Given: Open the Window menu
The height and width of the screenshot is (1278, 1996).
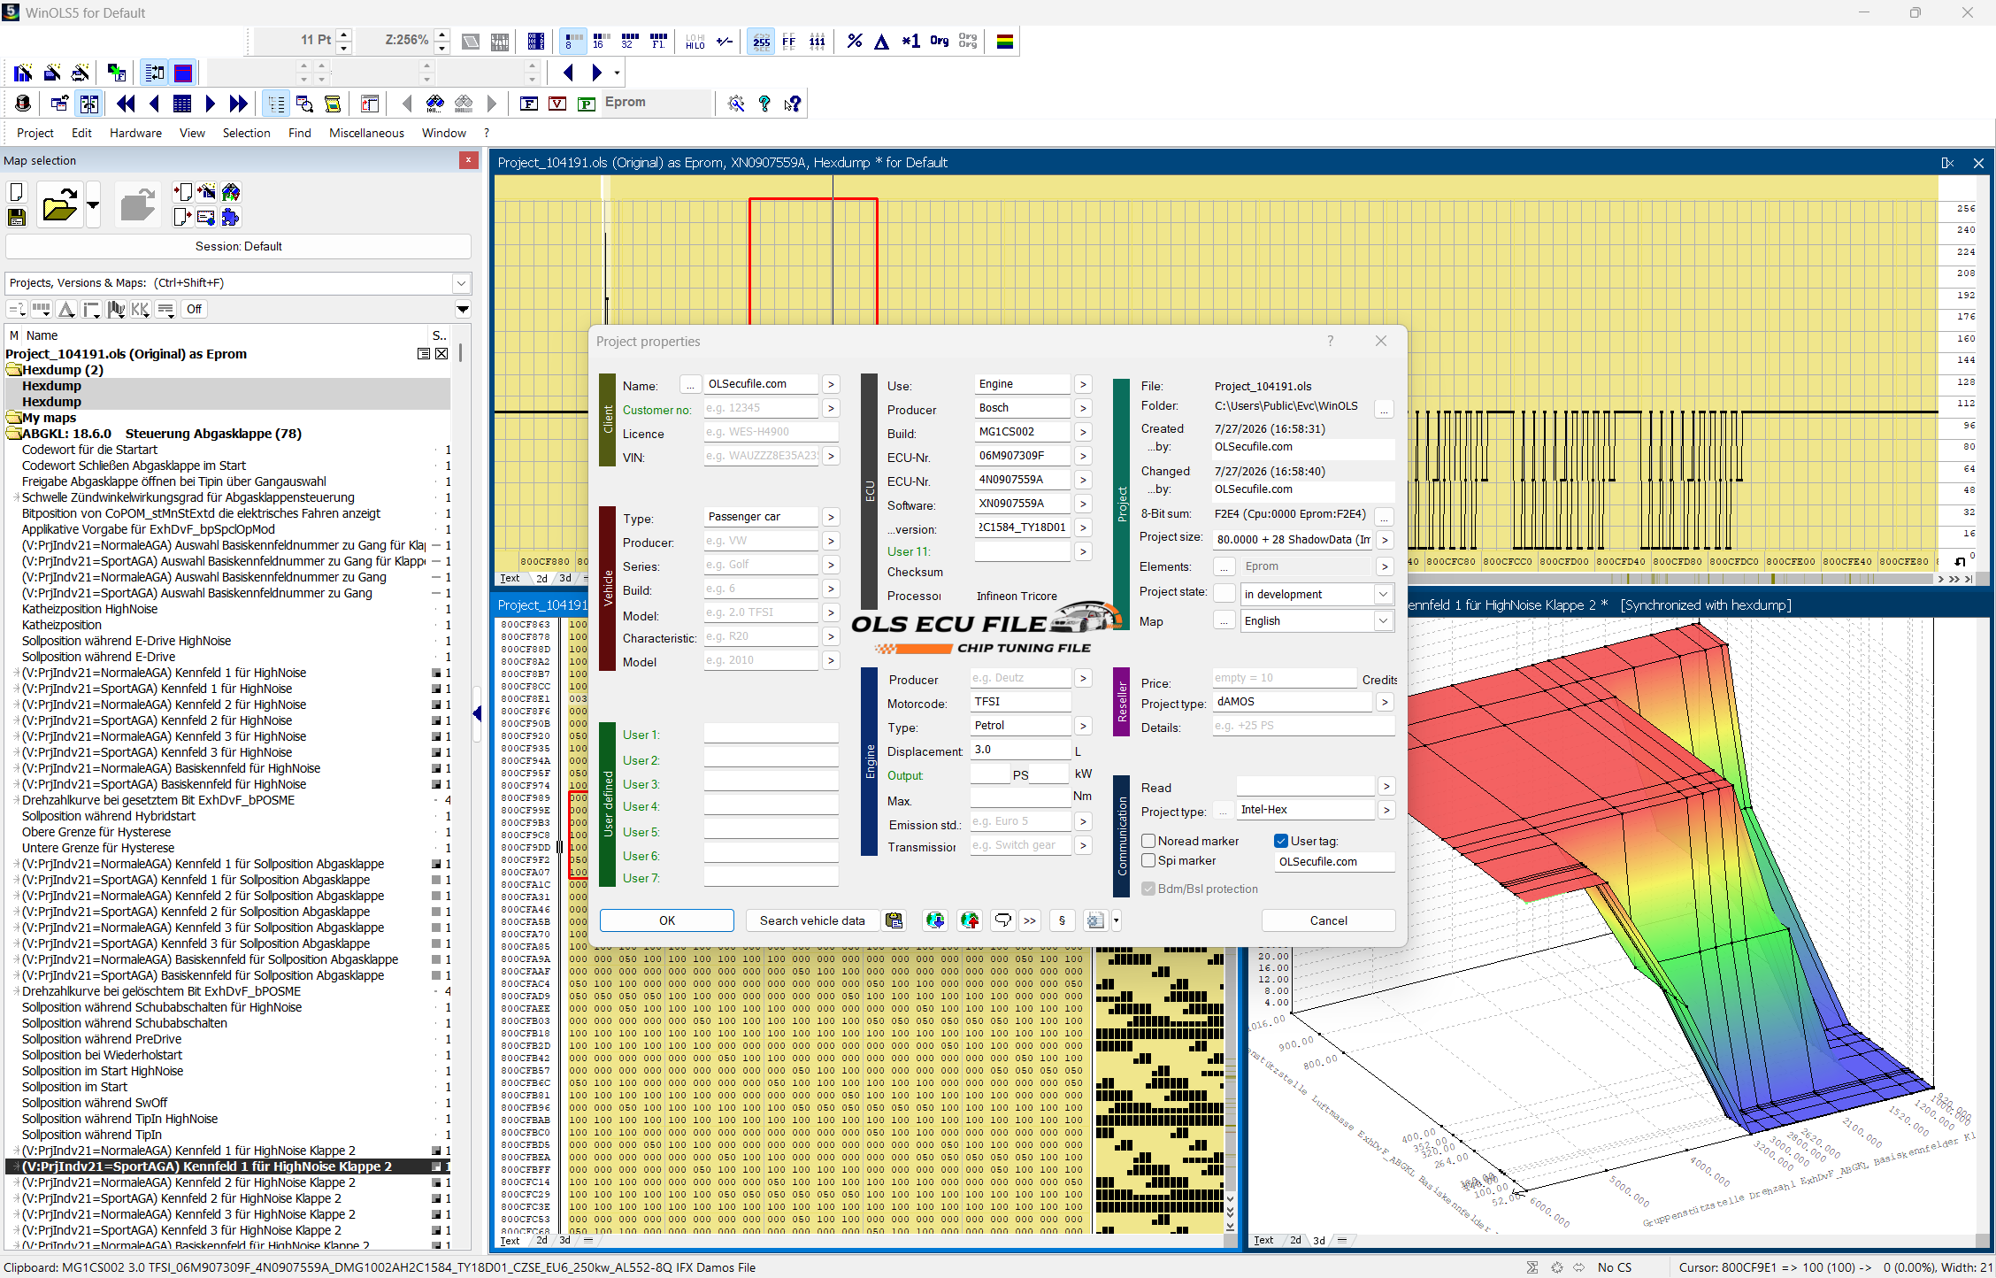Looking at the screenshot, I should (x=443, y=133).
